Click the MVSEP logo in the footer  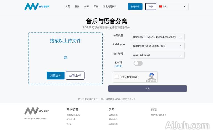[37, 111]
